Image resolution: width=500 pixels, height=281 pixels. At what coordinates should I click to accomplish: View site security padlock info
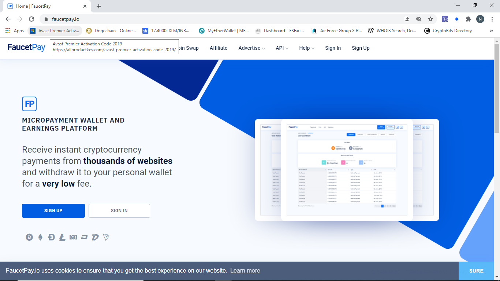pyautogui.click(x=46, y=19)
